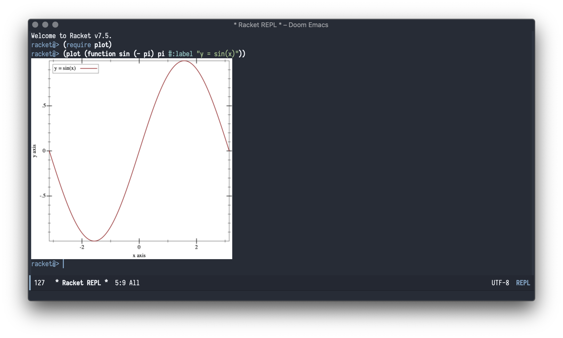Click the middle minimize window button
The width and height of the screenshot is (563, 338).
pyautogui.click(x=45, y=25)
